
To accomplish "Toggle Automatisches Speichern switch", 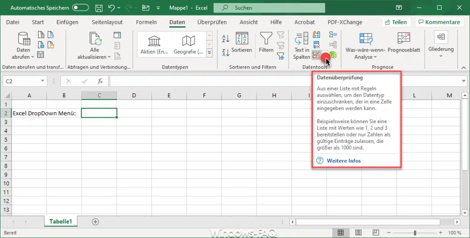I will point(80,8).
